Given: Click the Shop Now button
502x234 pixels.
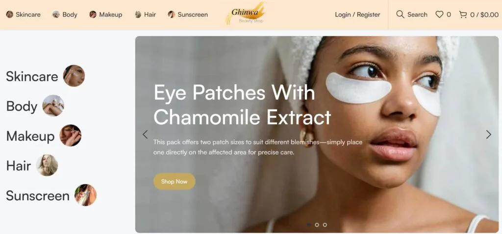Looking at the screenshot, I should tap(174, 181).
